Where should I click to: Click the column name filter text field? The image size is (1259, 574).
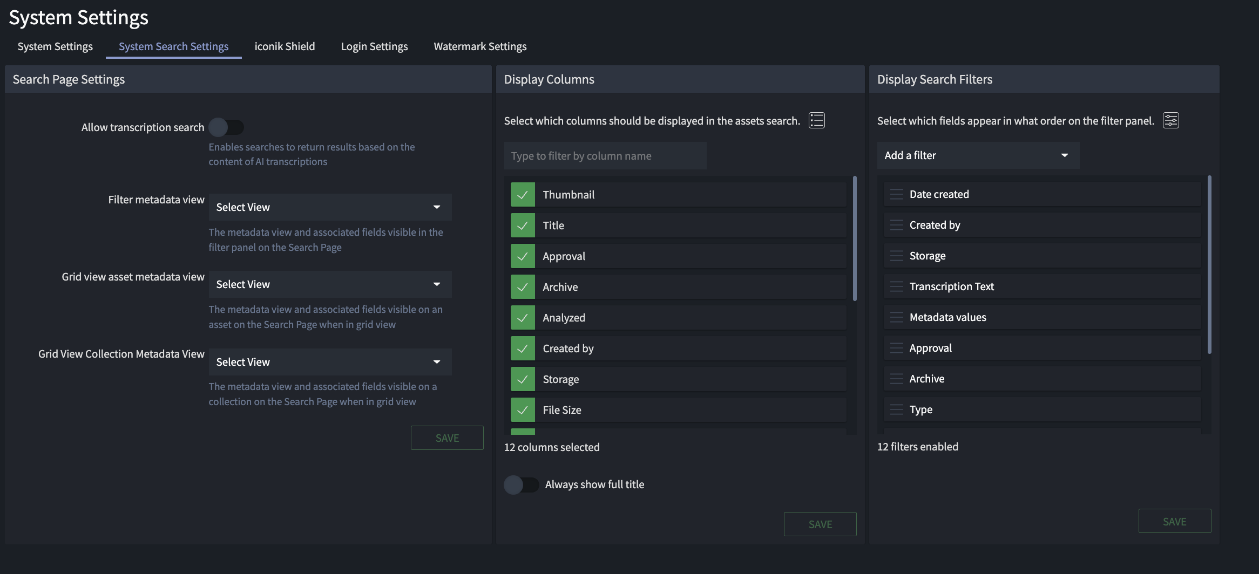(x=605, y=156)
